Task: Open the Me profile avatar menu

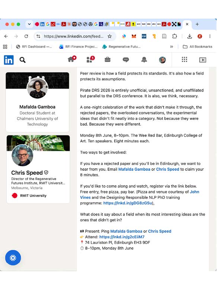Action: coord(162,60)
